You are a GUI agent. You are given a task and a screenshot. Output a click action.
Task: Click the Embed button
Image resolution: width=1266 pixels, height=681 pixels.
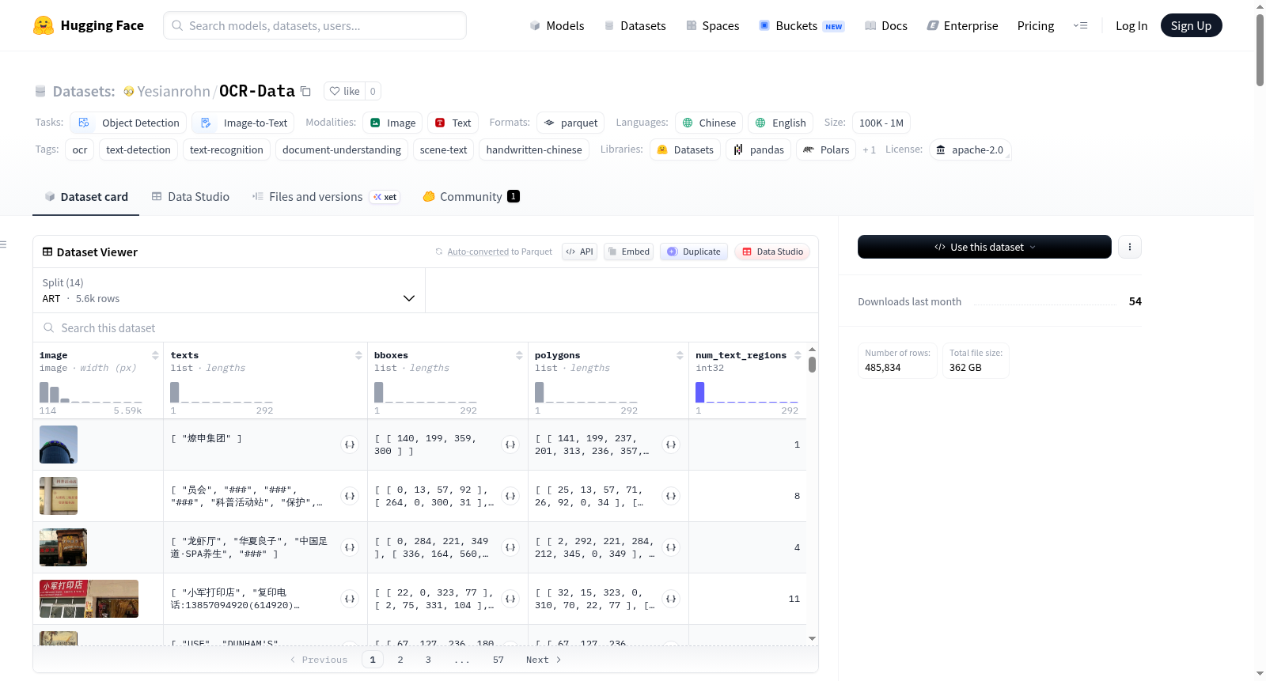pyautogui.click(x=628, y=252)
